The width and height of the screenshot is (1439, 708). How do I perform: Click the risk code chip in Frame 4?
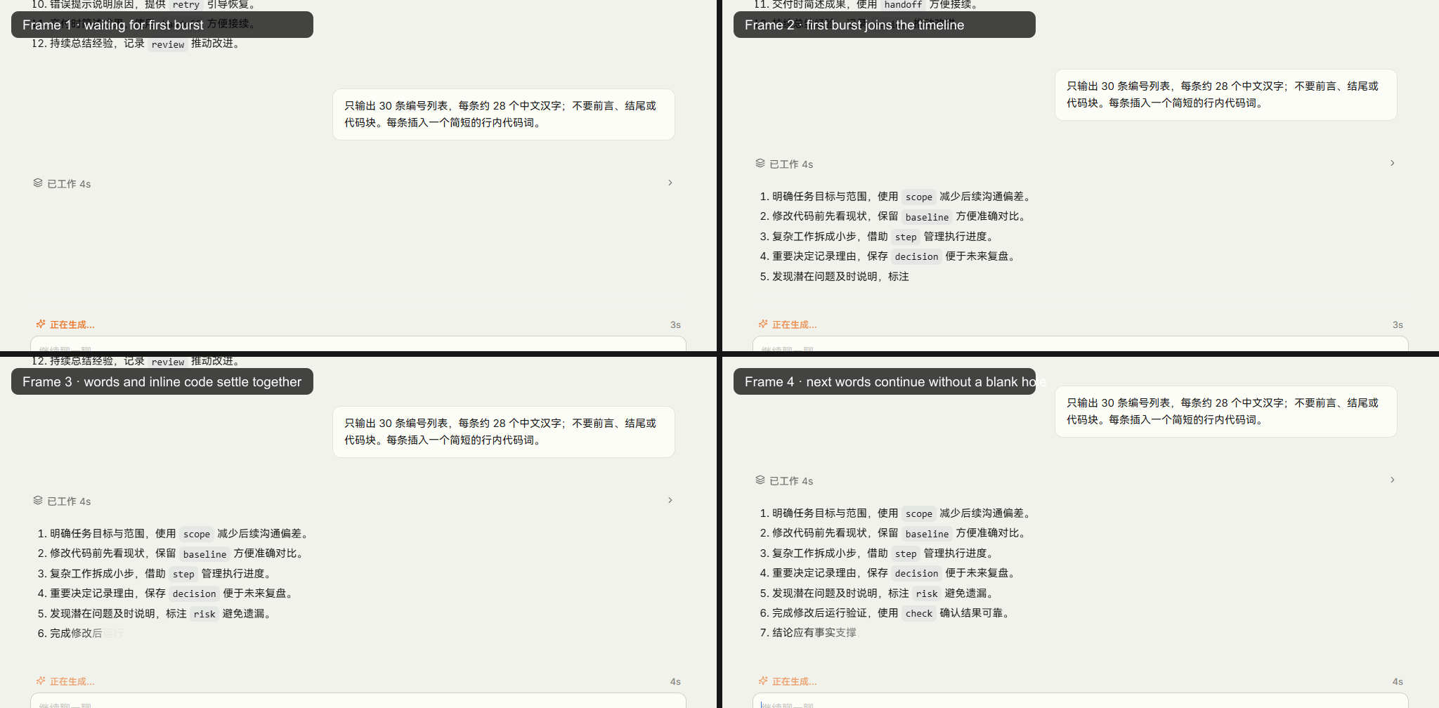pos(927,594)
